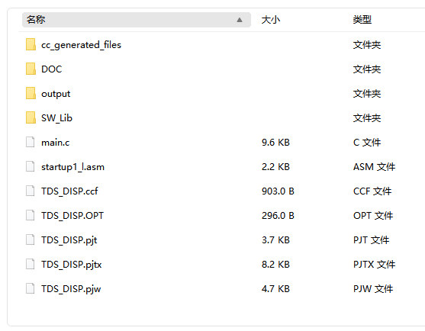Click the 名称 column header label

click(x=36, y=20)
